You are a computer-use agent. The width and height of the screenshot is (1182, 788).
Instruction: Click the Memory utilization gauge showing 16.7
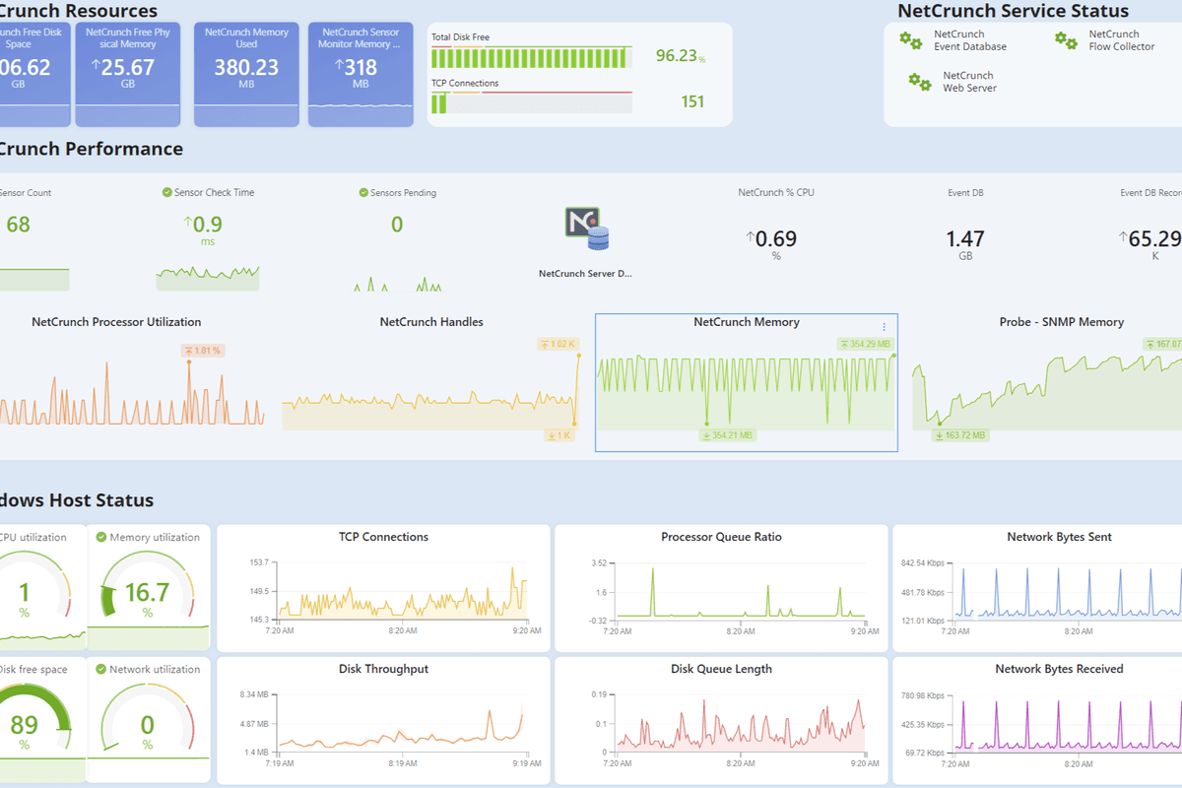[x=148, y=586]
